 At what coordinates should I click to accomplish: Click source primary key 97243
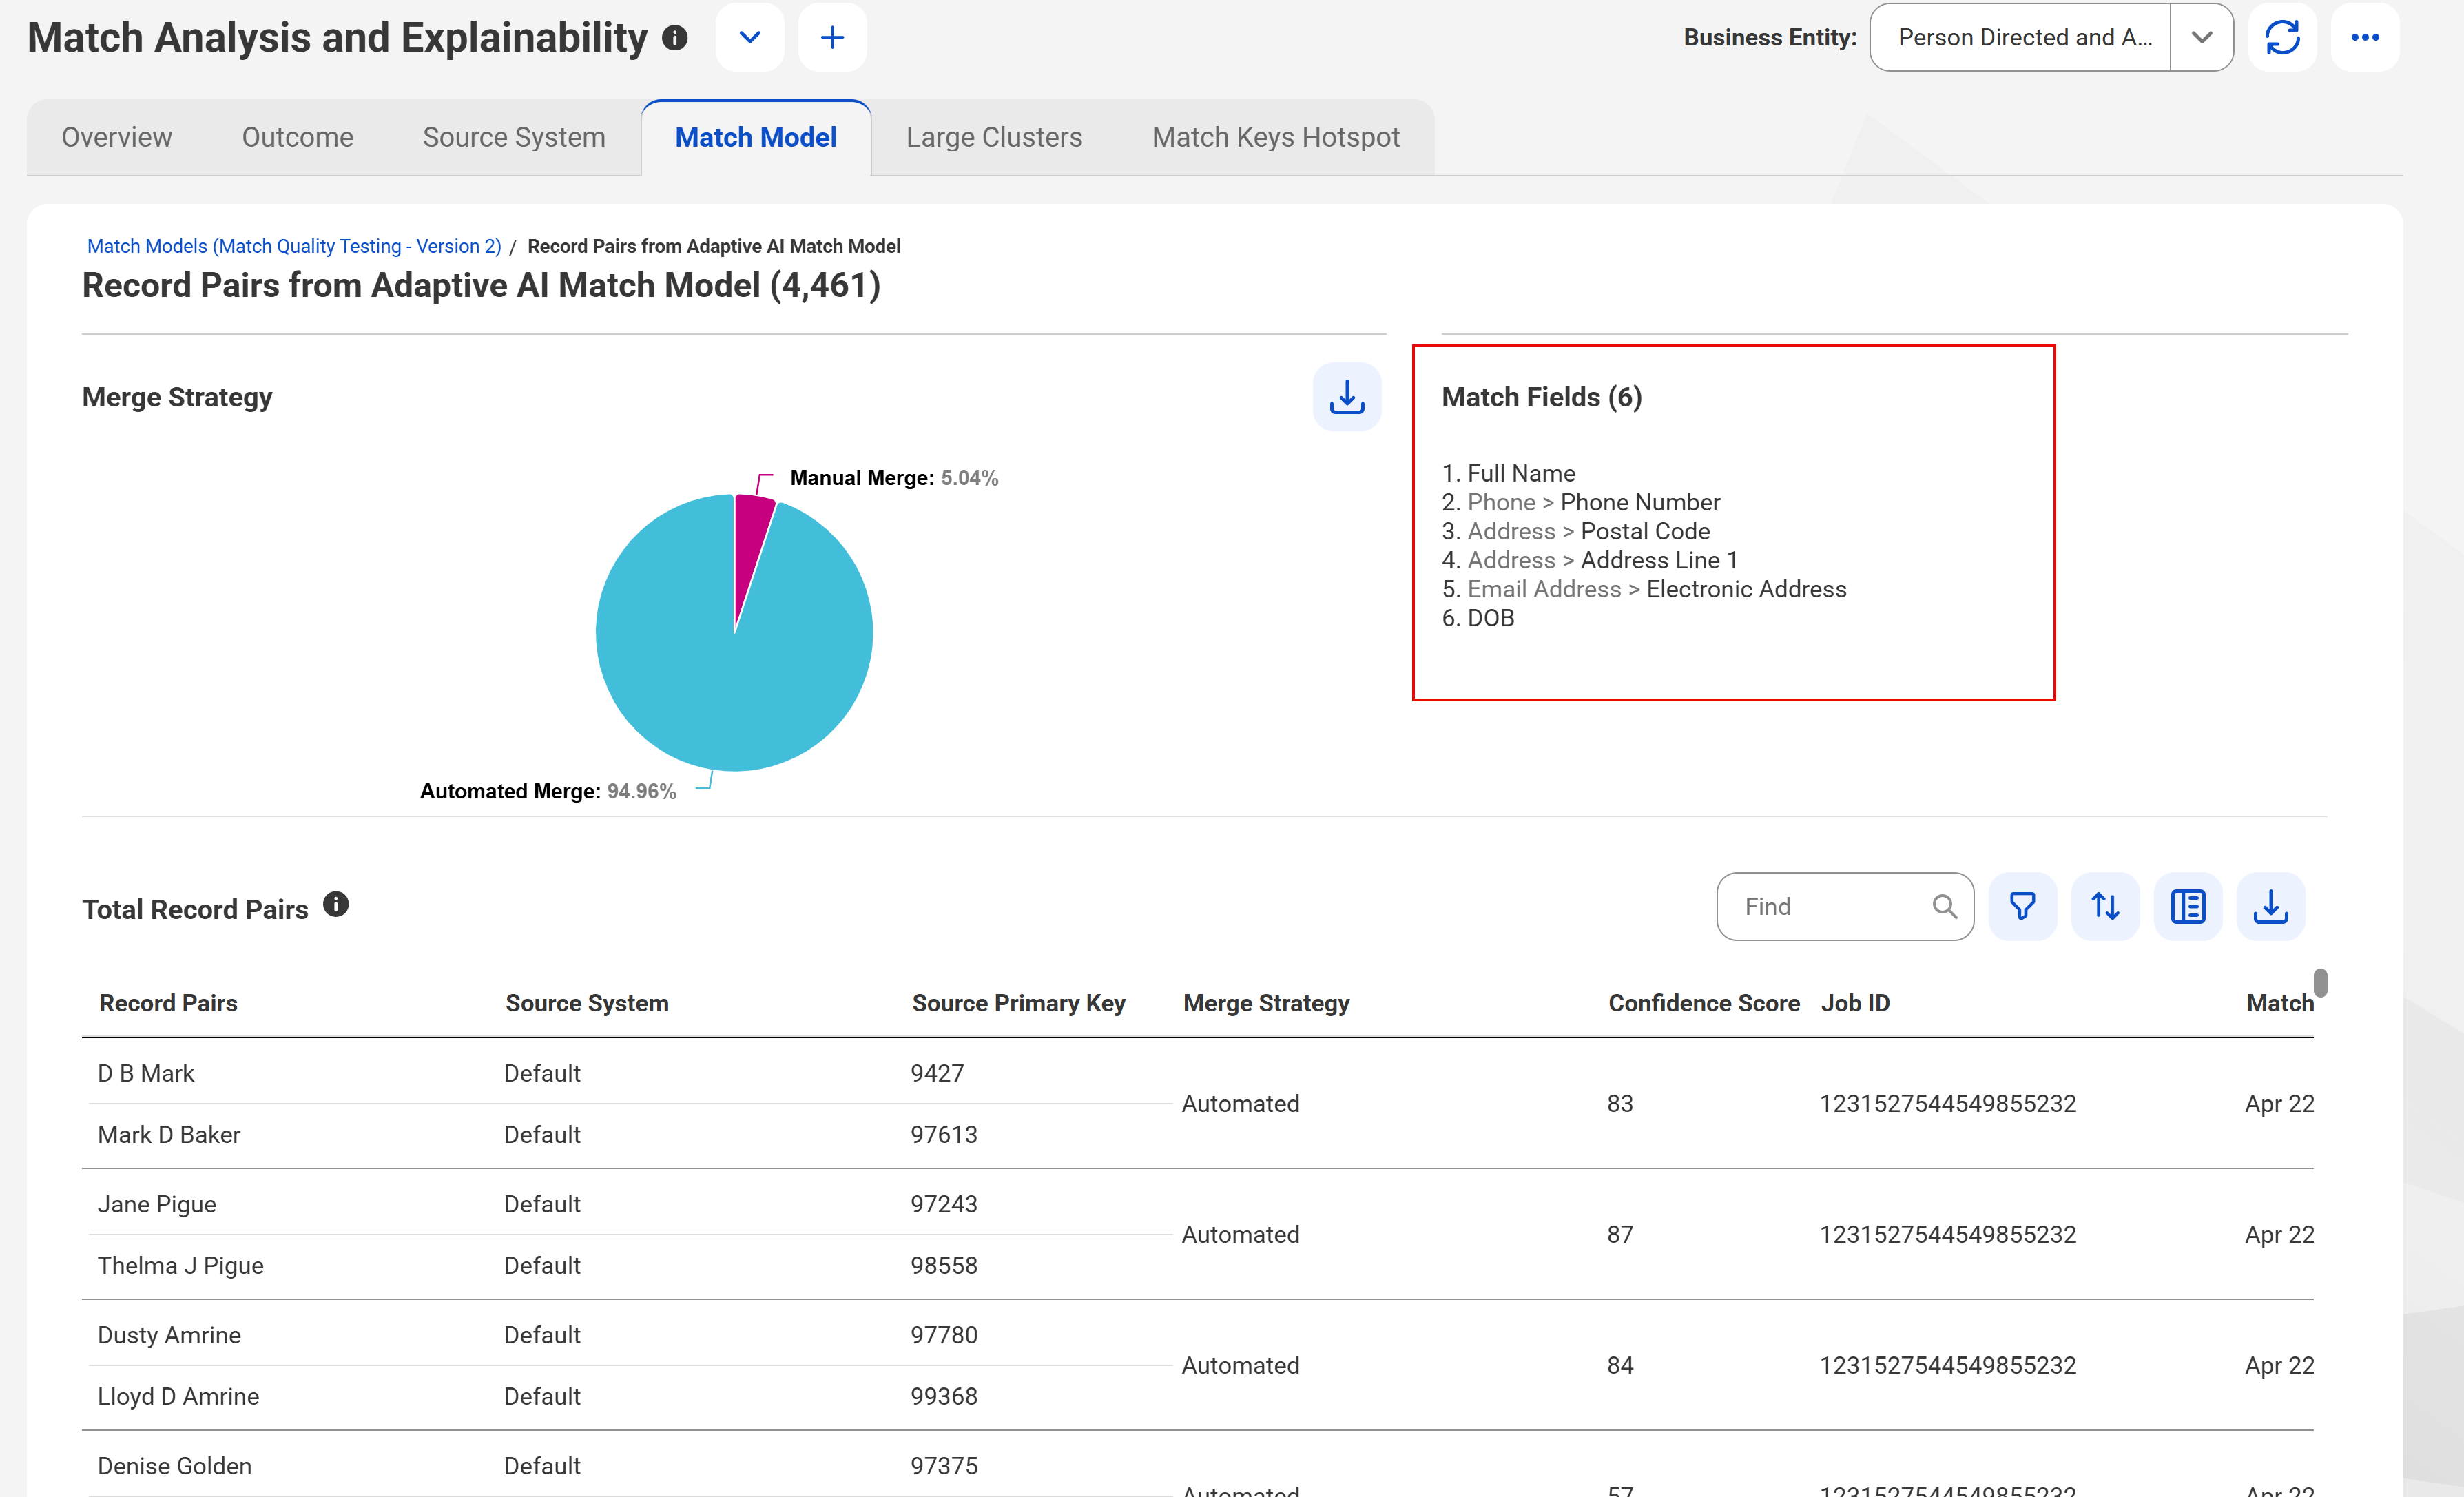[943, 1204]
